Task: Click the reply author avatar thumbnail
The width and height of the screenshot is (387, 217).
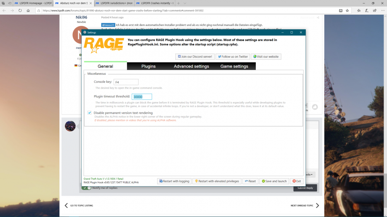Action: (x=70, y=126)
